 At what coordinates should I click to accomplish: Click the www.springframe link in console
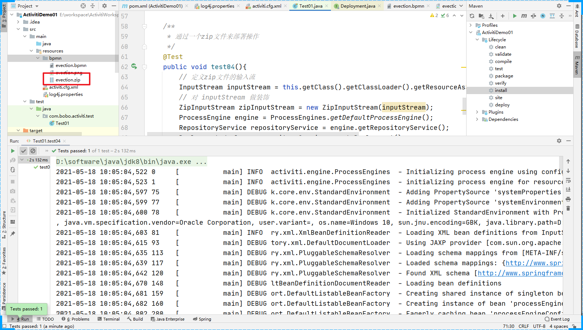pos(520,273)
